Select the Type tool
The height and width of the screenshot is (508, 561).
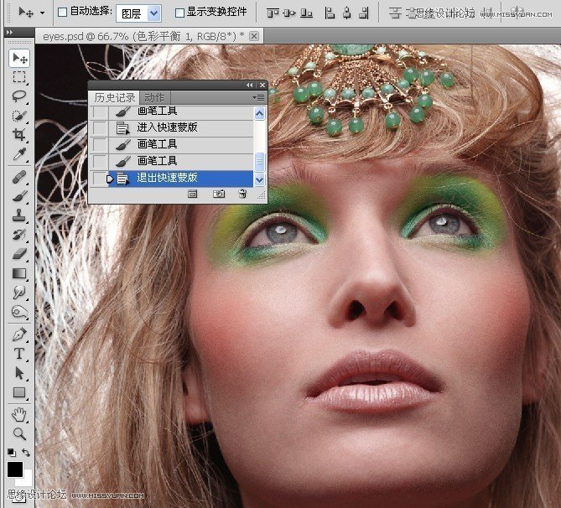click(x=19, y=354)
